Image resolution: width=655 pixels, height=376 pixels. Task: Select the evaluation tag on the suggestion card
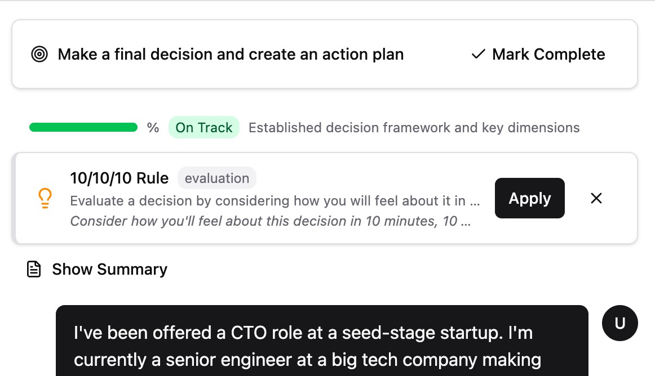pyautogui.click(x=217, y=178)
